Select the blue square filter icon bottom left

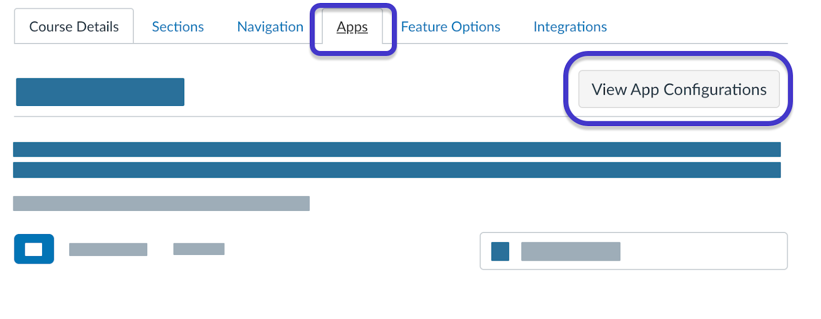(34, 249)
